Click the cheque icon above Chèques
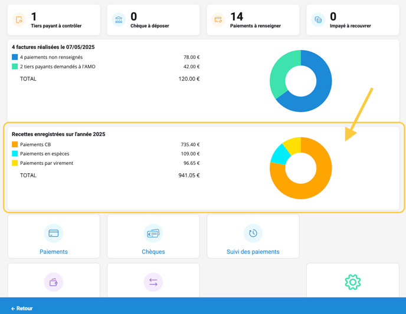Viewport: 406px width, 314px height. pos(153,233)
